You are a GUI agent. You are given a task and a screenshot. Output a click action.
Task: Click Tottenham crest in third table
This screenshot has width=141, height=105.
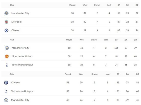tap(6, 91)
